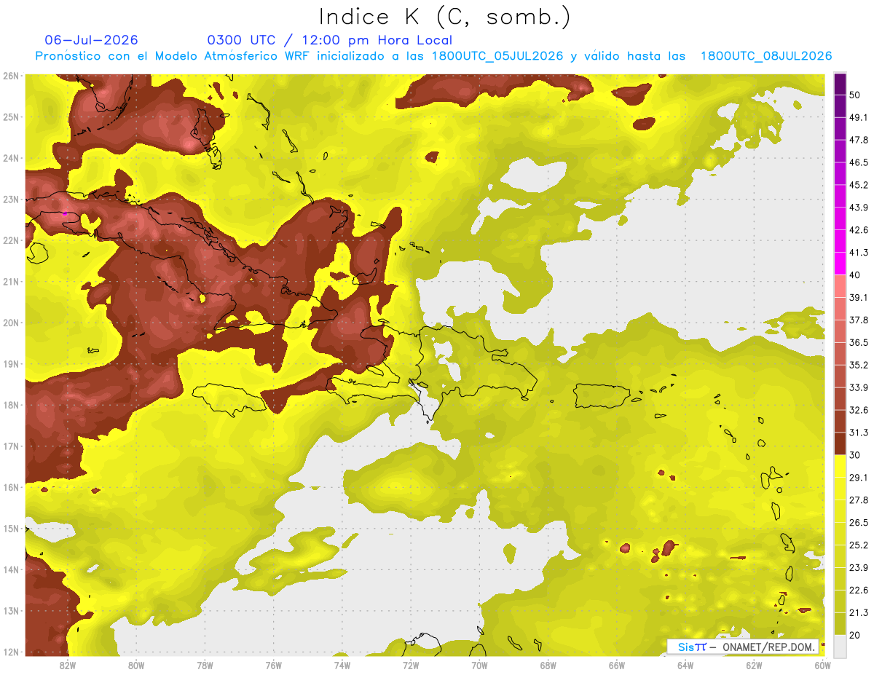Click the "19N" latitude label

10,364
